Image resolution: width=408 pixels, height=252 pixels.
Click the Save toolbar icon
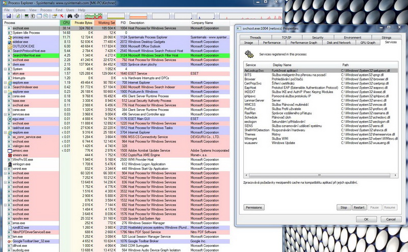pyautogui.click(x=9, y=16)
